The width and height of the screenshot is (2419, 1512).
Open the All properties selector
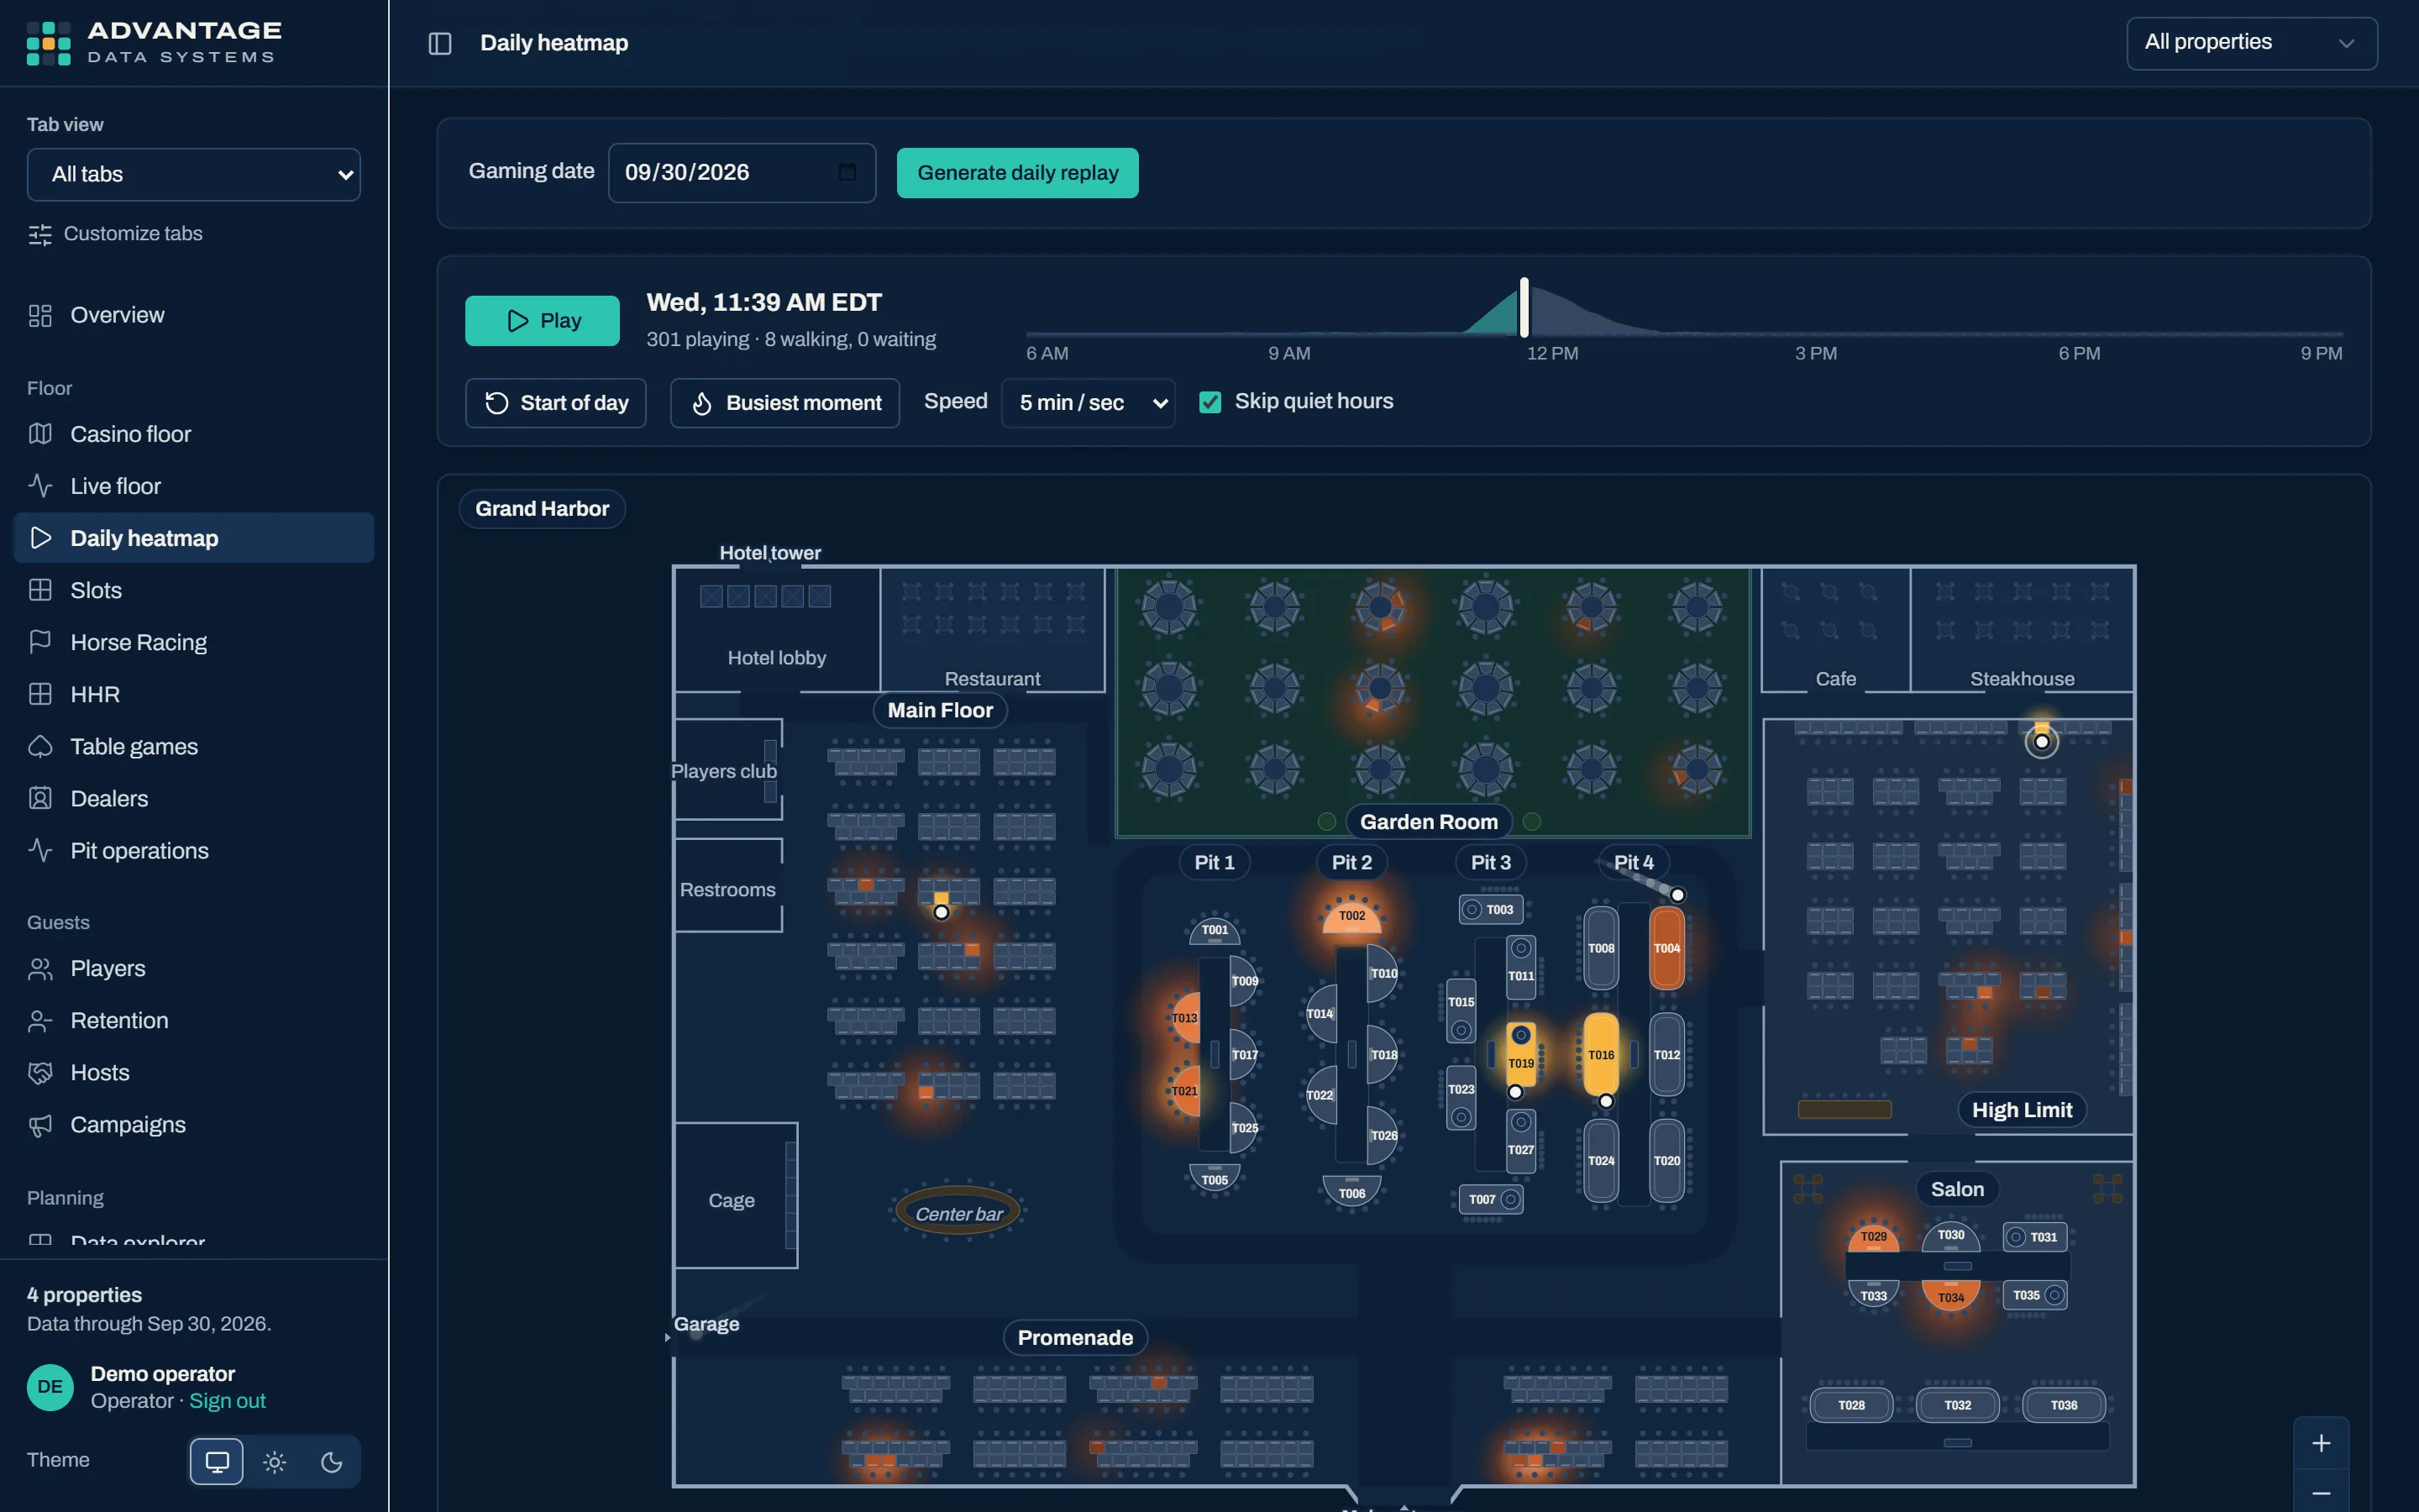click(x=2251, y=43)
